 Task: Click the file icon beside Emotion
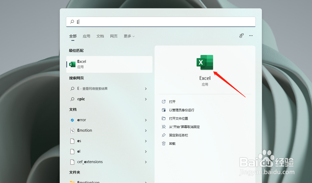[72, 131]
